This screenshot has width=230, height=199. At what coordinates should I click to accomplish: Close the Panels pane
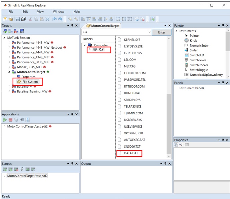coord(227,83)
